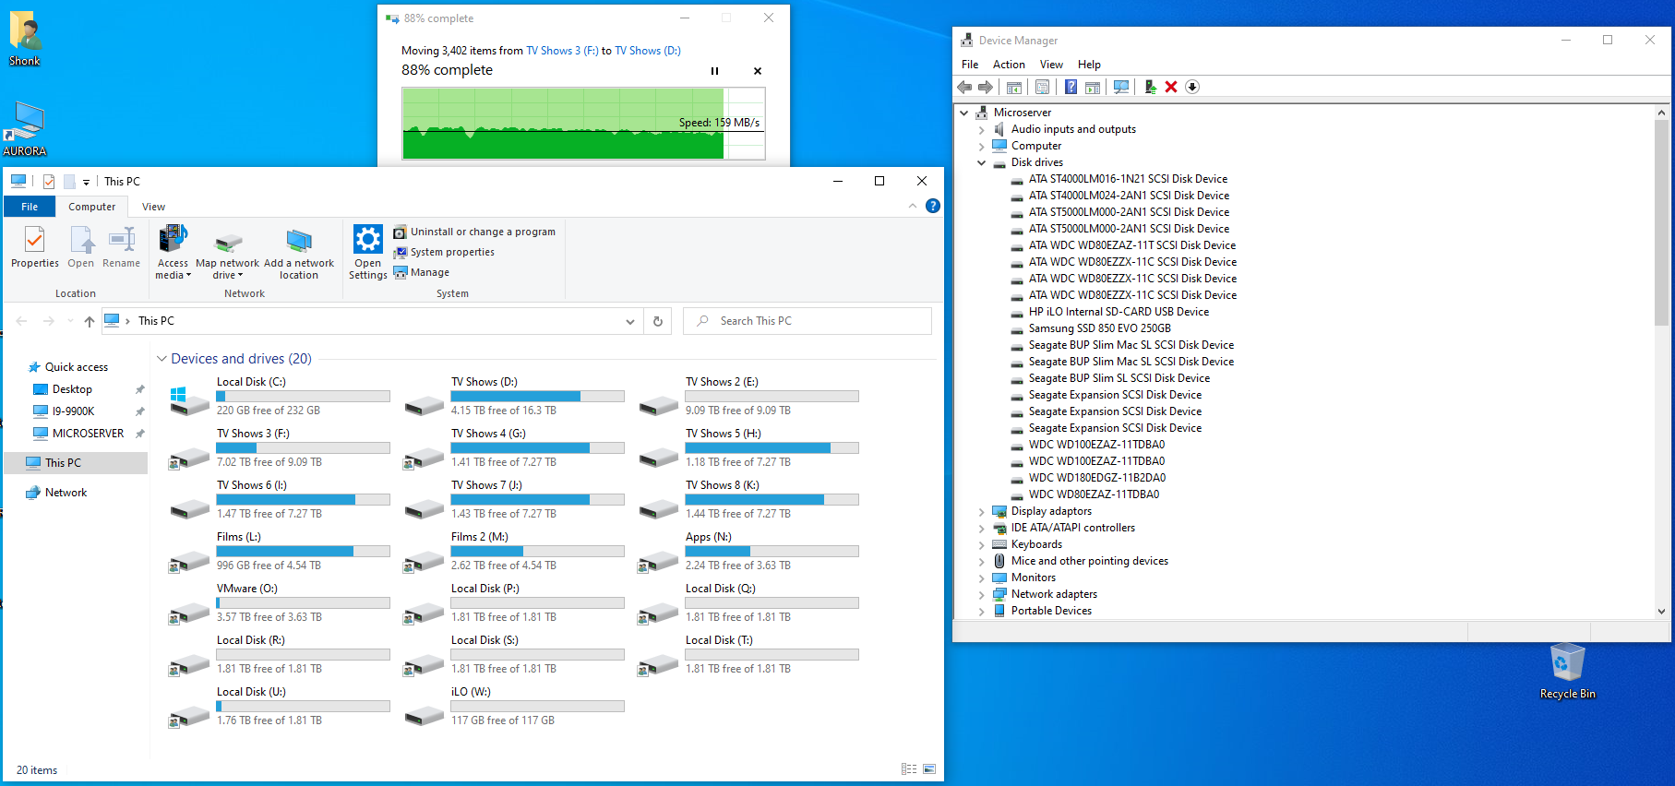
Task: Click Disable device down-arrow icon
Action: click(x=1192, y=87)
